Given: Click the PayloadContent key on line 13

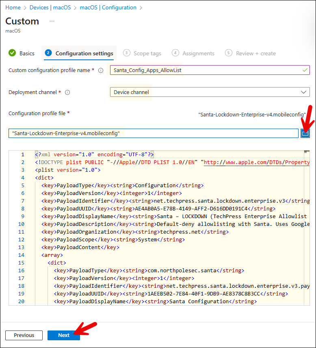Looking at the screenshot, I should click(x=80, y=247).
